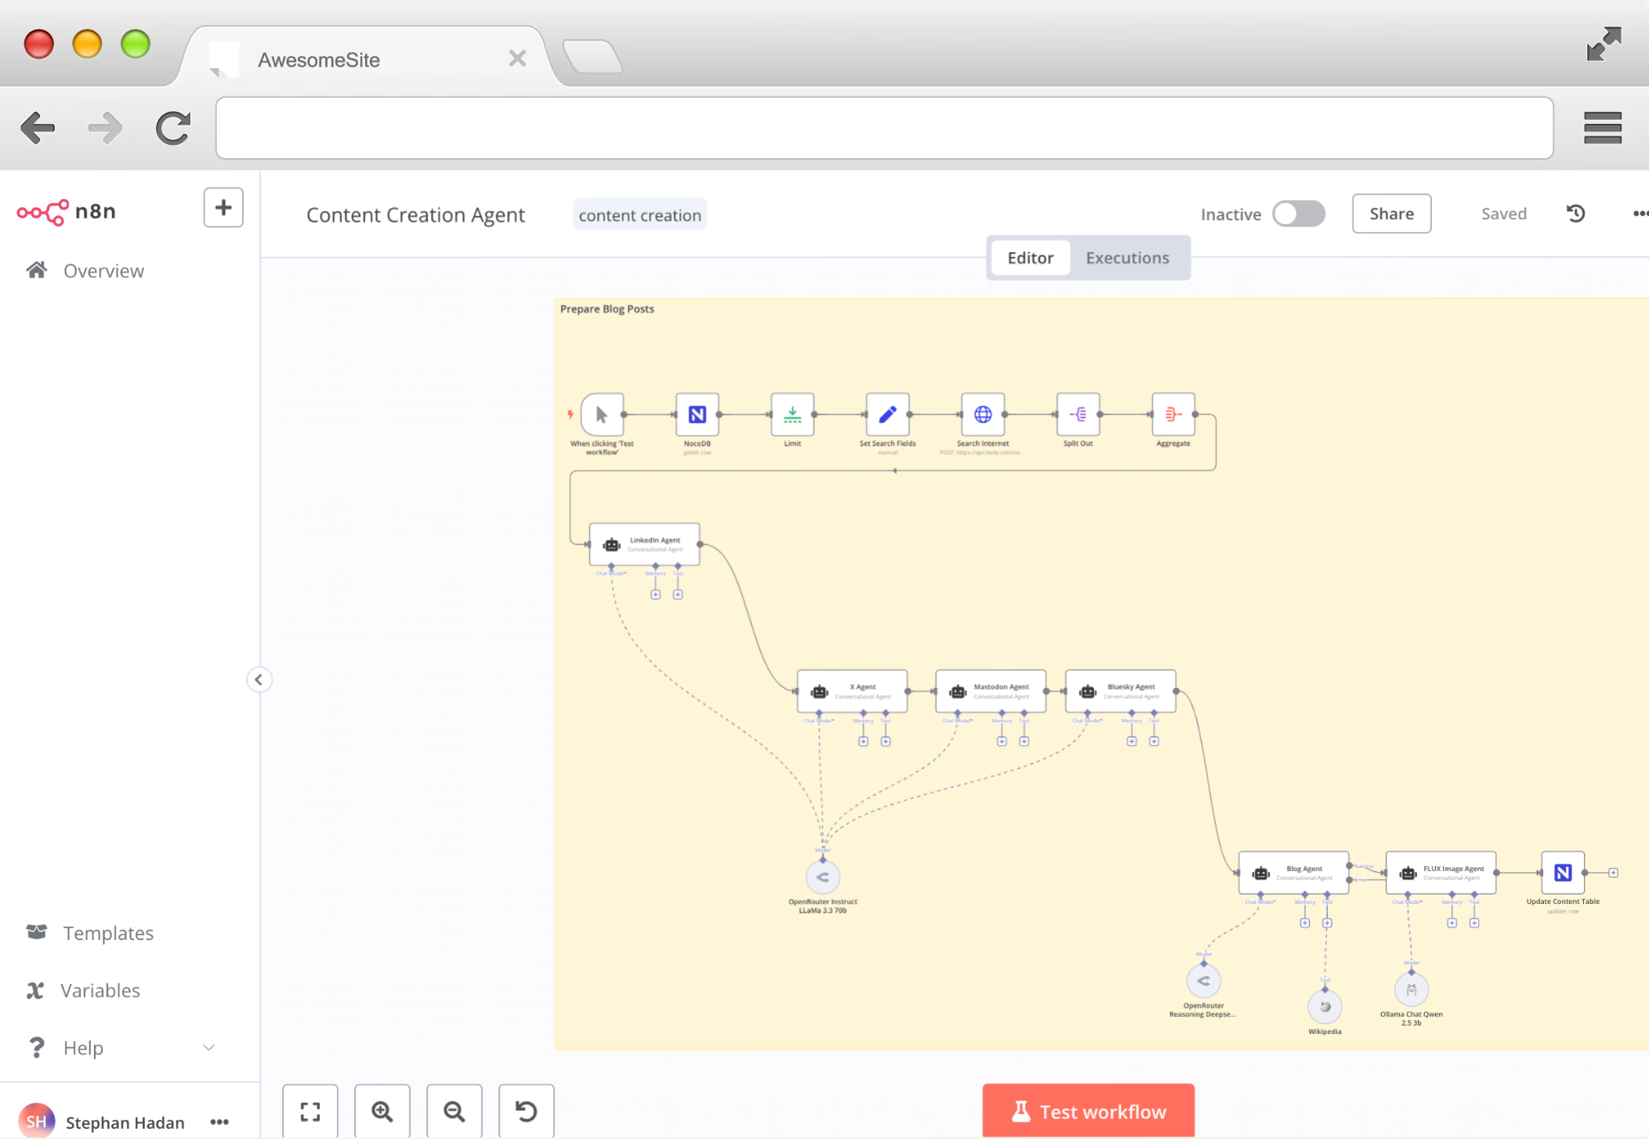The height and width of the screenshot is (1139, 1649).
Task: Click the Split Out node
Action: coord(1077,414)
